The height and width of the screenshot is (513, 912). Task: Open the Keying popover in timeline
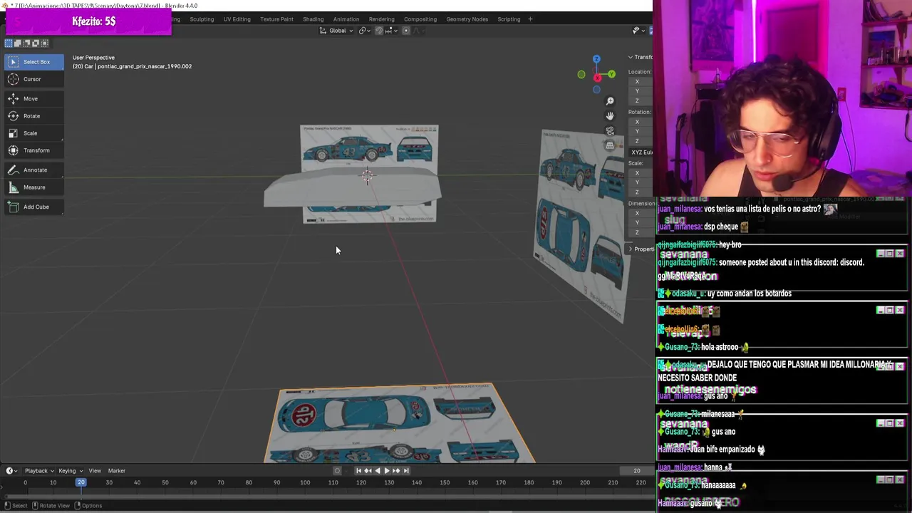coord(70,470)
